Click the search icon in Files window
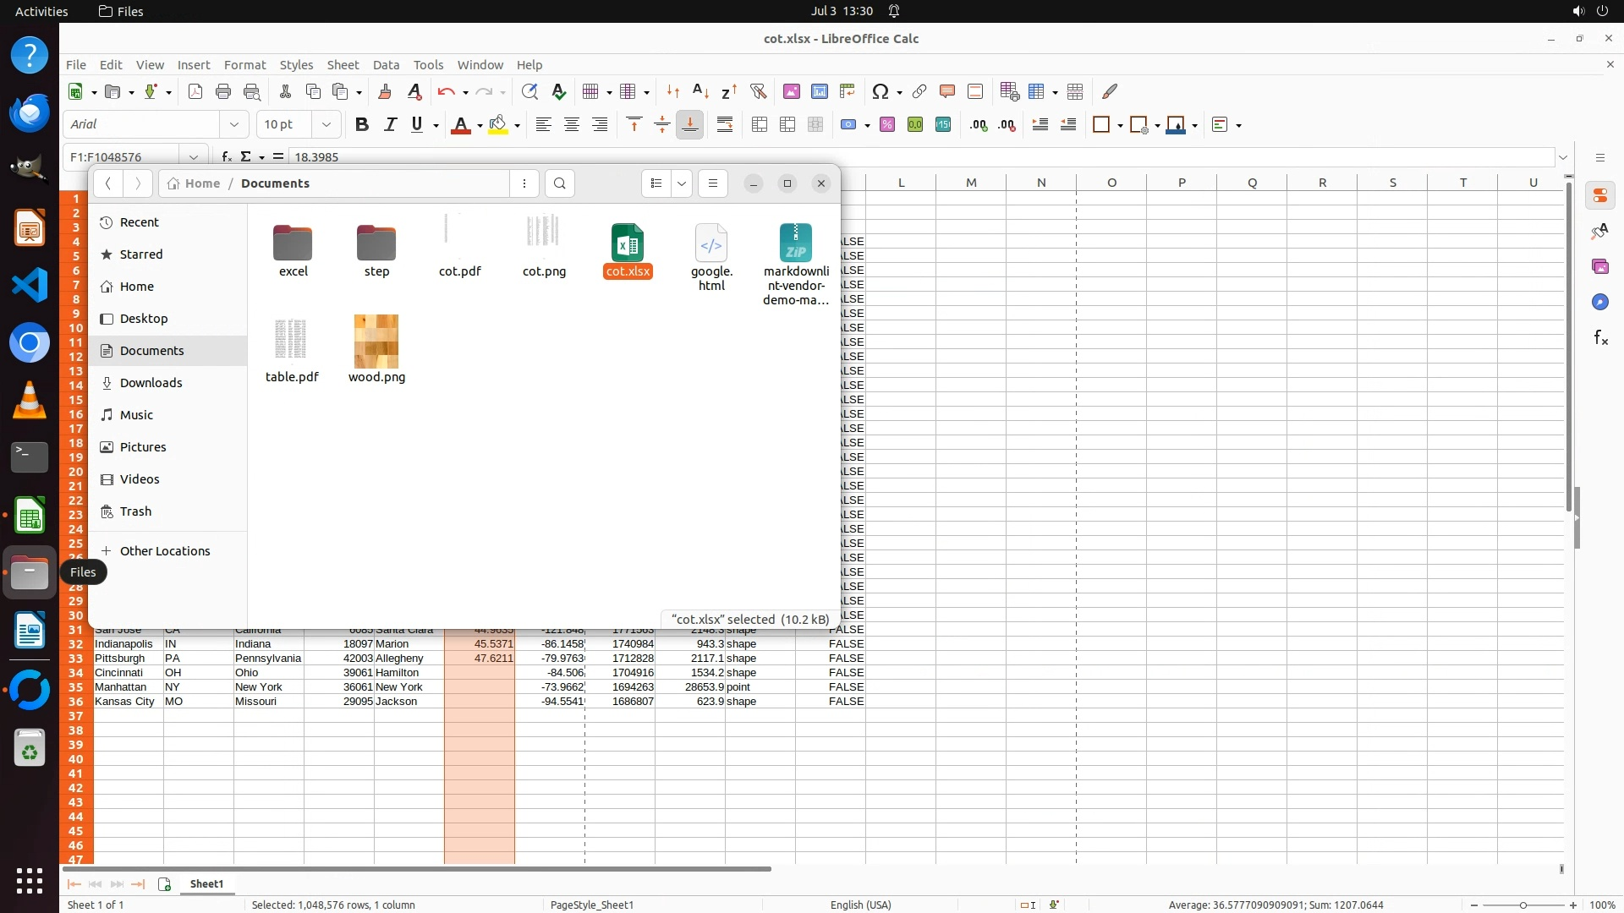 click(559, 183)
